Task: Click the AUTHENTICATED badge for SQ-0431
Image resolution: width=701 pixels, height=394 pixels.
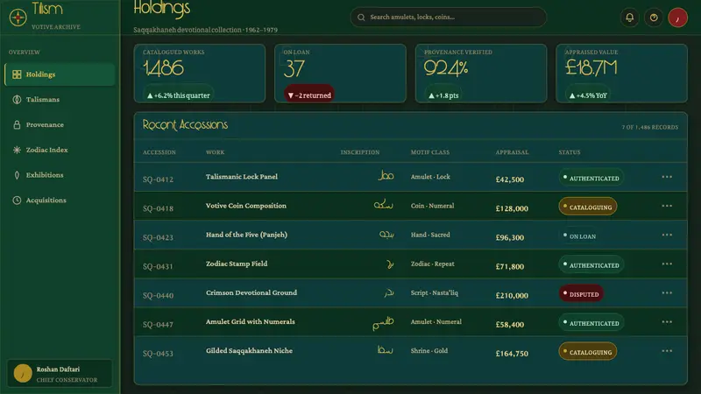Action: tap(591, 265)
